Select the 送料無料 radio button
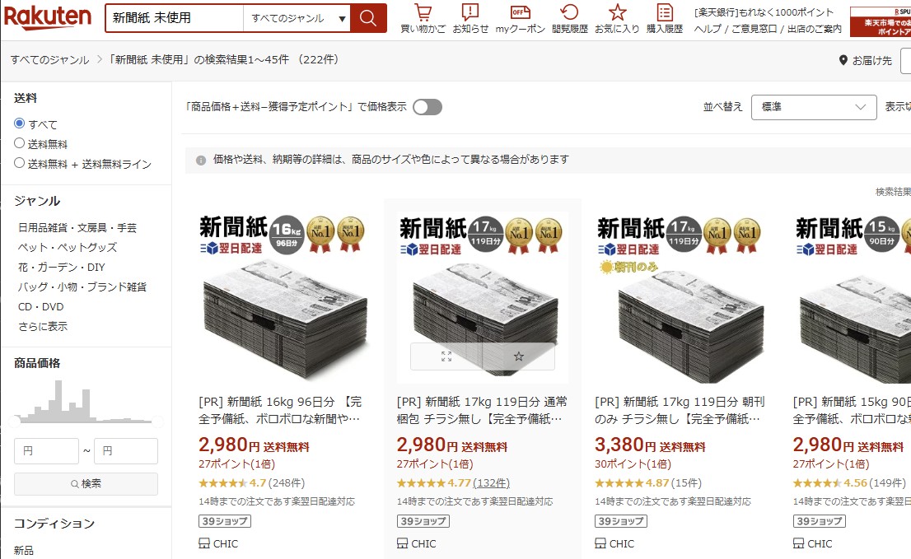 [19, 143]
